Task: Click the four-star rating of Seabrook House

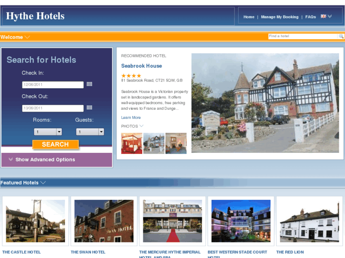Action: (131, 76)
